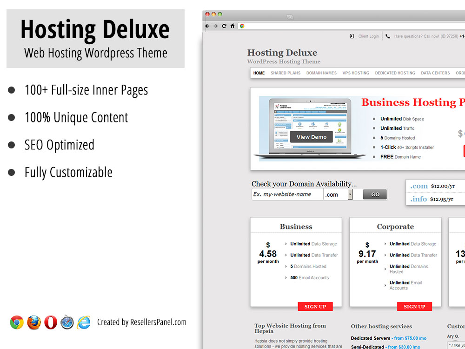Click the Opera logo
Viewport: 465px width, 349px height.
click(51, 322)
